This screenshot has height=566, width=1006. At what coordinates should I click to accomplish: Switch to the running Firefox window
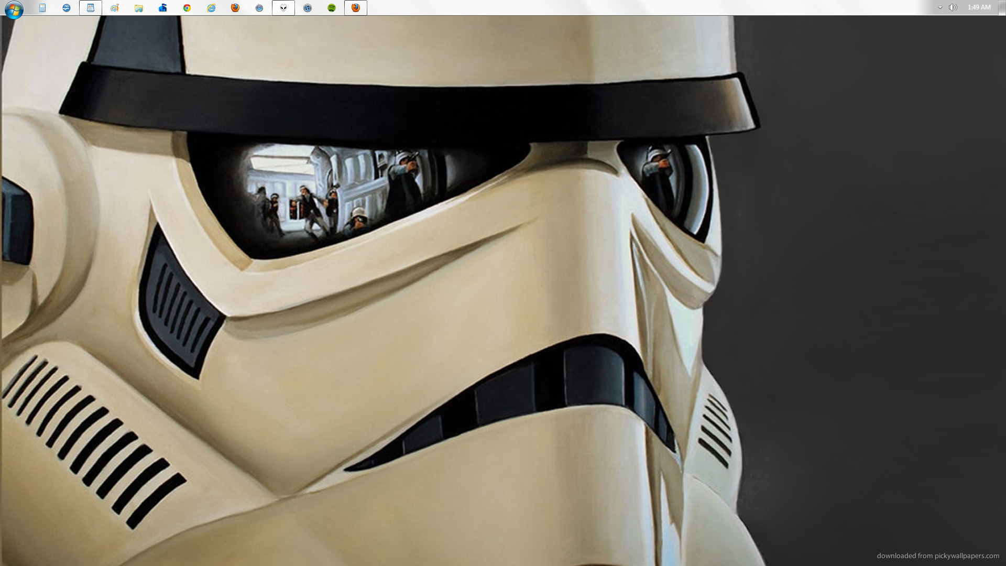[356, 8]
